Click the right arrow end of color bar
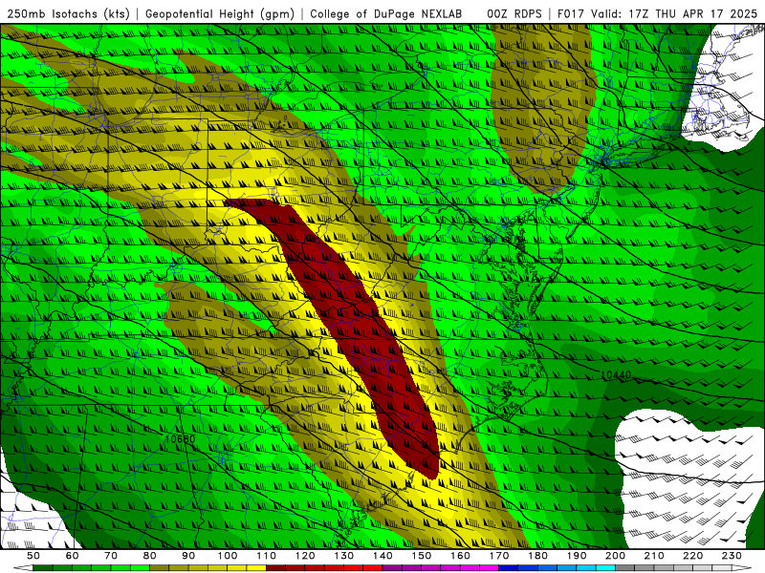 [742, 568]
